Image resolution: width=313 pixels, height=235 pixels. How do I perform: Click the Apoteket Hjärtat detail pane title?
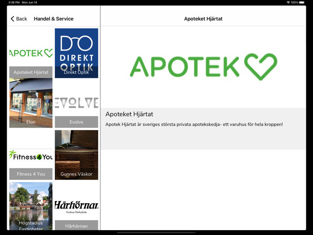[x=203, y=19]
